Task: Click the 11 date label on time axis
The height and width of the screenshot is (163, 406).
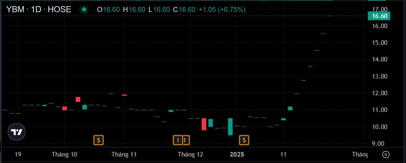Action: 283,154
